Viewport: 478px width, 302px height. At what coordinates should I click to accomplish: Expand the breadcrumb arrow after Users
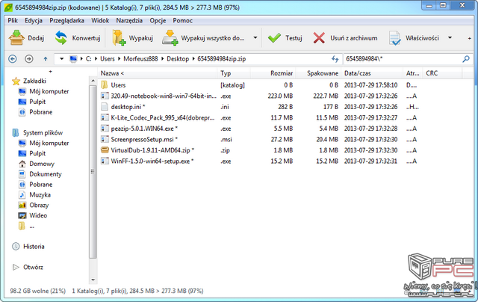[119, 59]
